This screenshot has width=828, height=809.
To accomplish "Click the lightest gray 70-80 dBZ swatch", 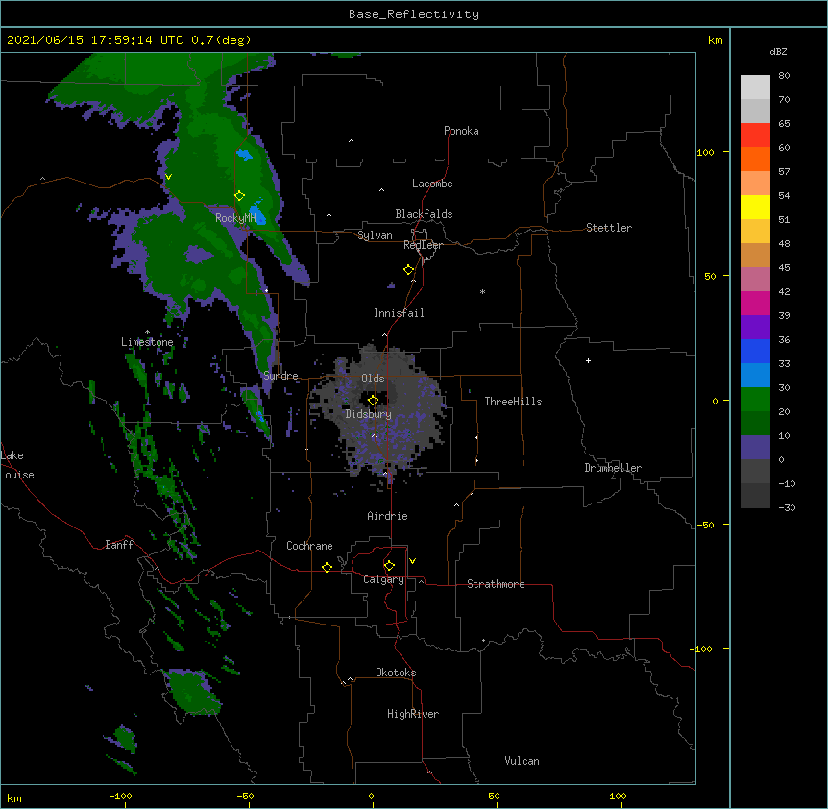I will (x=755, y=86).
